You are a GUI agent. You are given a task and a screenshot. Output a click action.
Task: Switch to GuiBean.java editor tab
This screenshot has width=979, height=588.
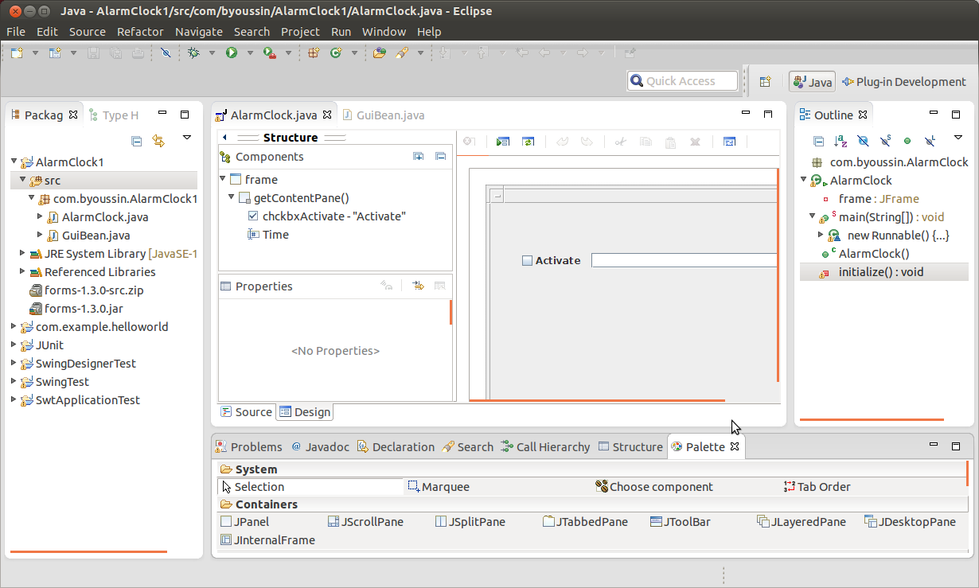click(384, 115)
